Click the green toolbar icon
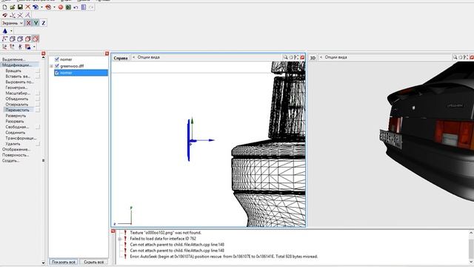 pos(68,7)
